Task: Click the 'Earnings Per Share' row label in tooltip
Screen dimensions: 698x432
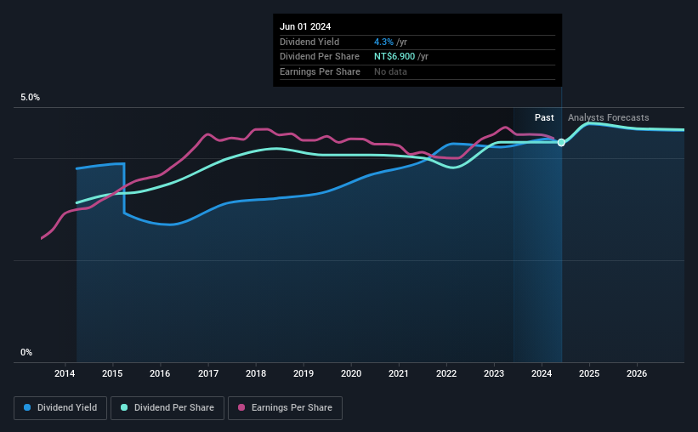Action: [x=320, y=71]
